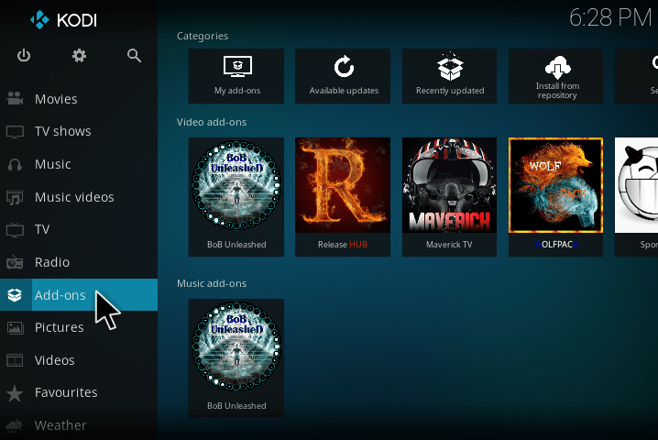Viewport: 658px width, 440px height.
Task: Click the Music headphones icon
Action: (15, 164)
